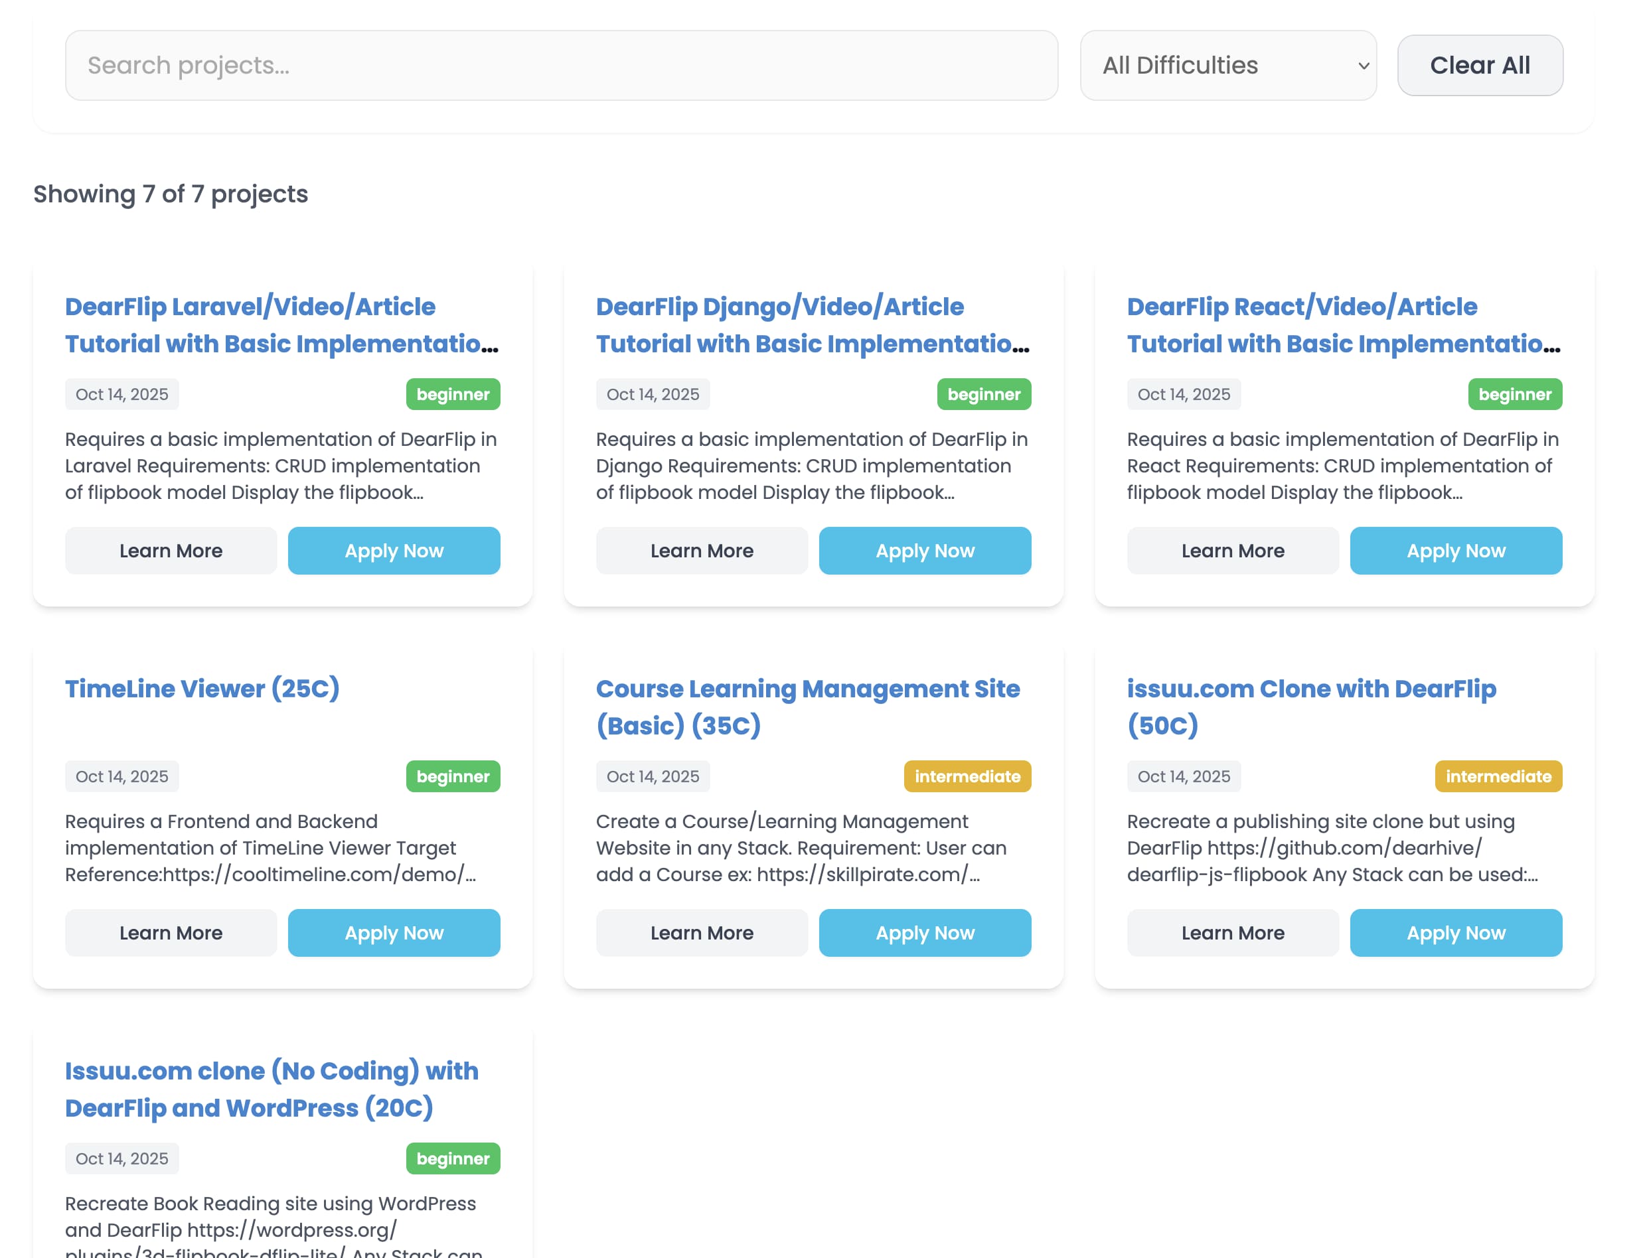This screenshot has width=1645, height=1258.
Task: Open DearFlip React tutorial project title
Action: [x=1343, y=325]
